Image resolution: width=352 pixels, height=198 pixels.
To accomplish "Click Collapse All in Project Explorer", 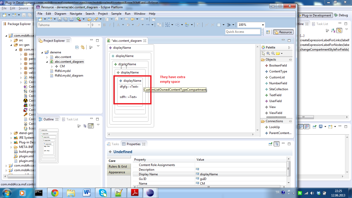I will pyautogui.click(x=77, y=47).
